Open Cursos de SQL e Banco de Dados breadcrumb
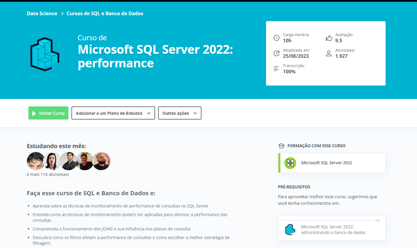 (x=105, y=13)
